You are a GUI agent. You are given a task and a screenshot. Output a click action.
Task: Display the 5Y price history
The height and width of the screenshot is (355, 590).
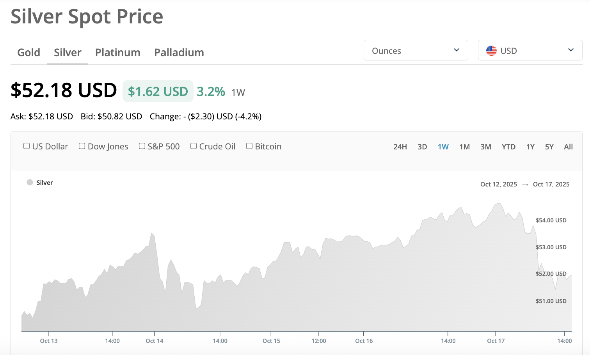(x=549, y=147)
